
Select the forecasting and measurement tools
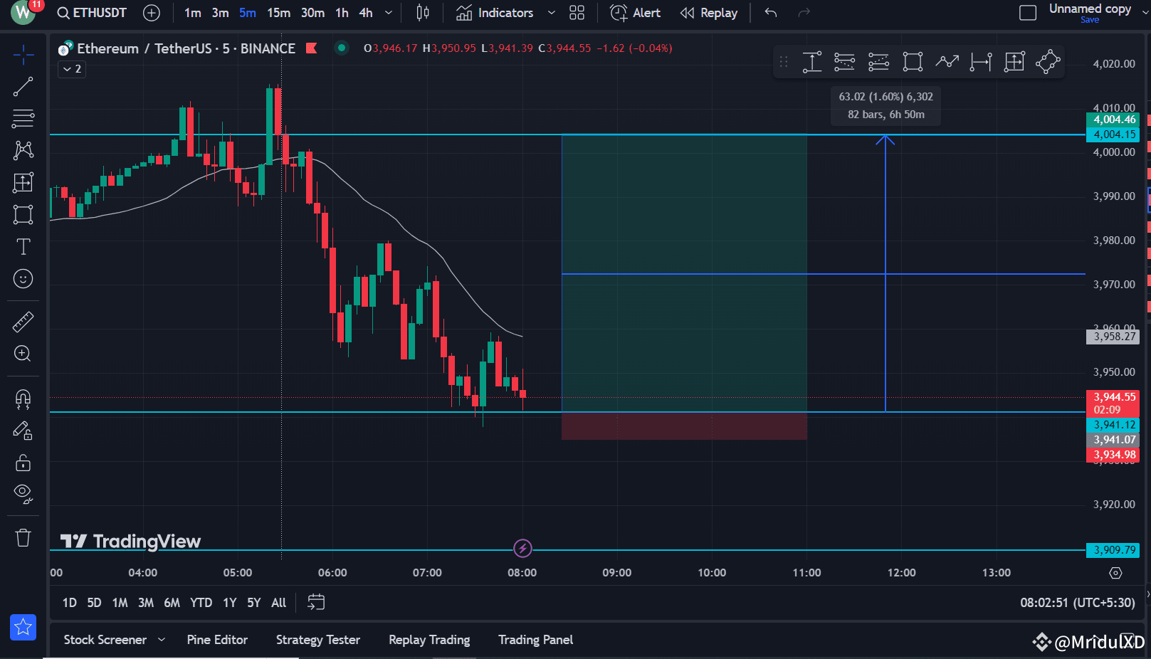pos(23,182)
